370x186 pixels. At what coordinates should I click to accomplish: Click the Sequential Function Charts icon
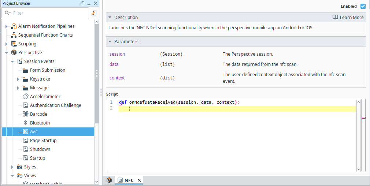coord(14,35)
